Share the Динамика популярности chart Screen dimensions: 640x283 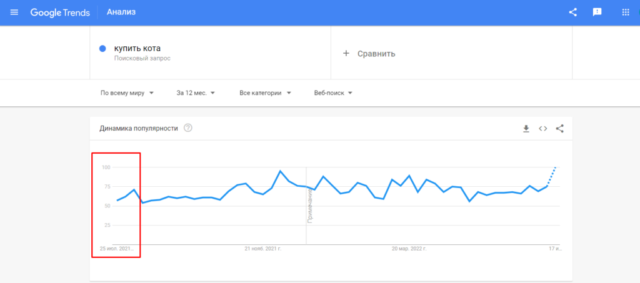(559, 129)
